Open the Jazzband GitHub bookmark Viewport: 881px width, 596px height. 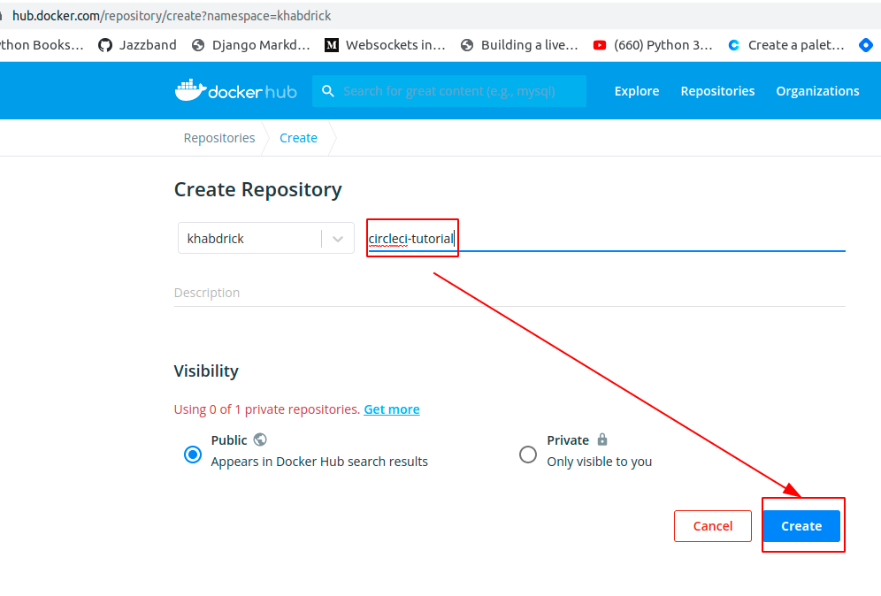[x=137, y=45]
